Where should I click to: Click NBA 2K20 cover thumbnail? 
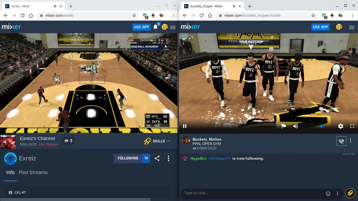(8, 141)
